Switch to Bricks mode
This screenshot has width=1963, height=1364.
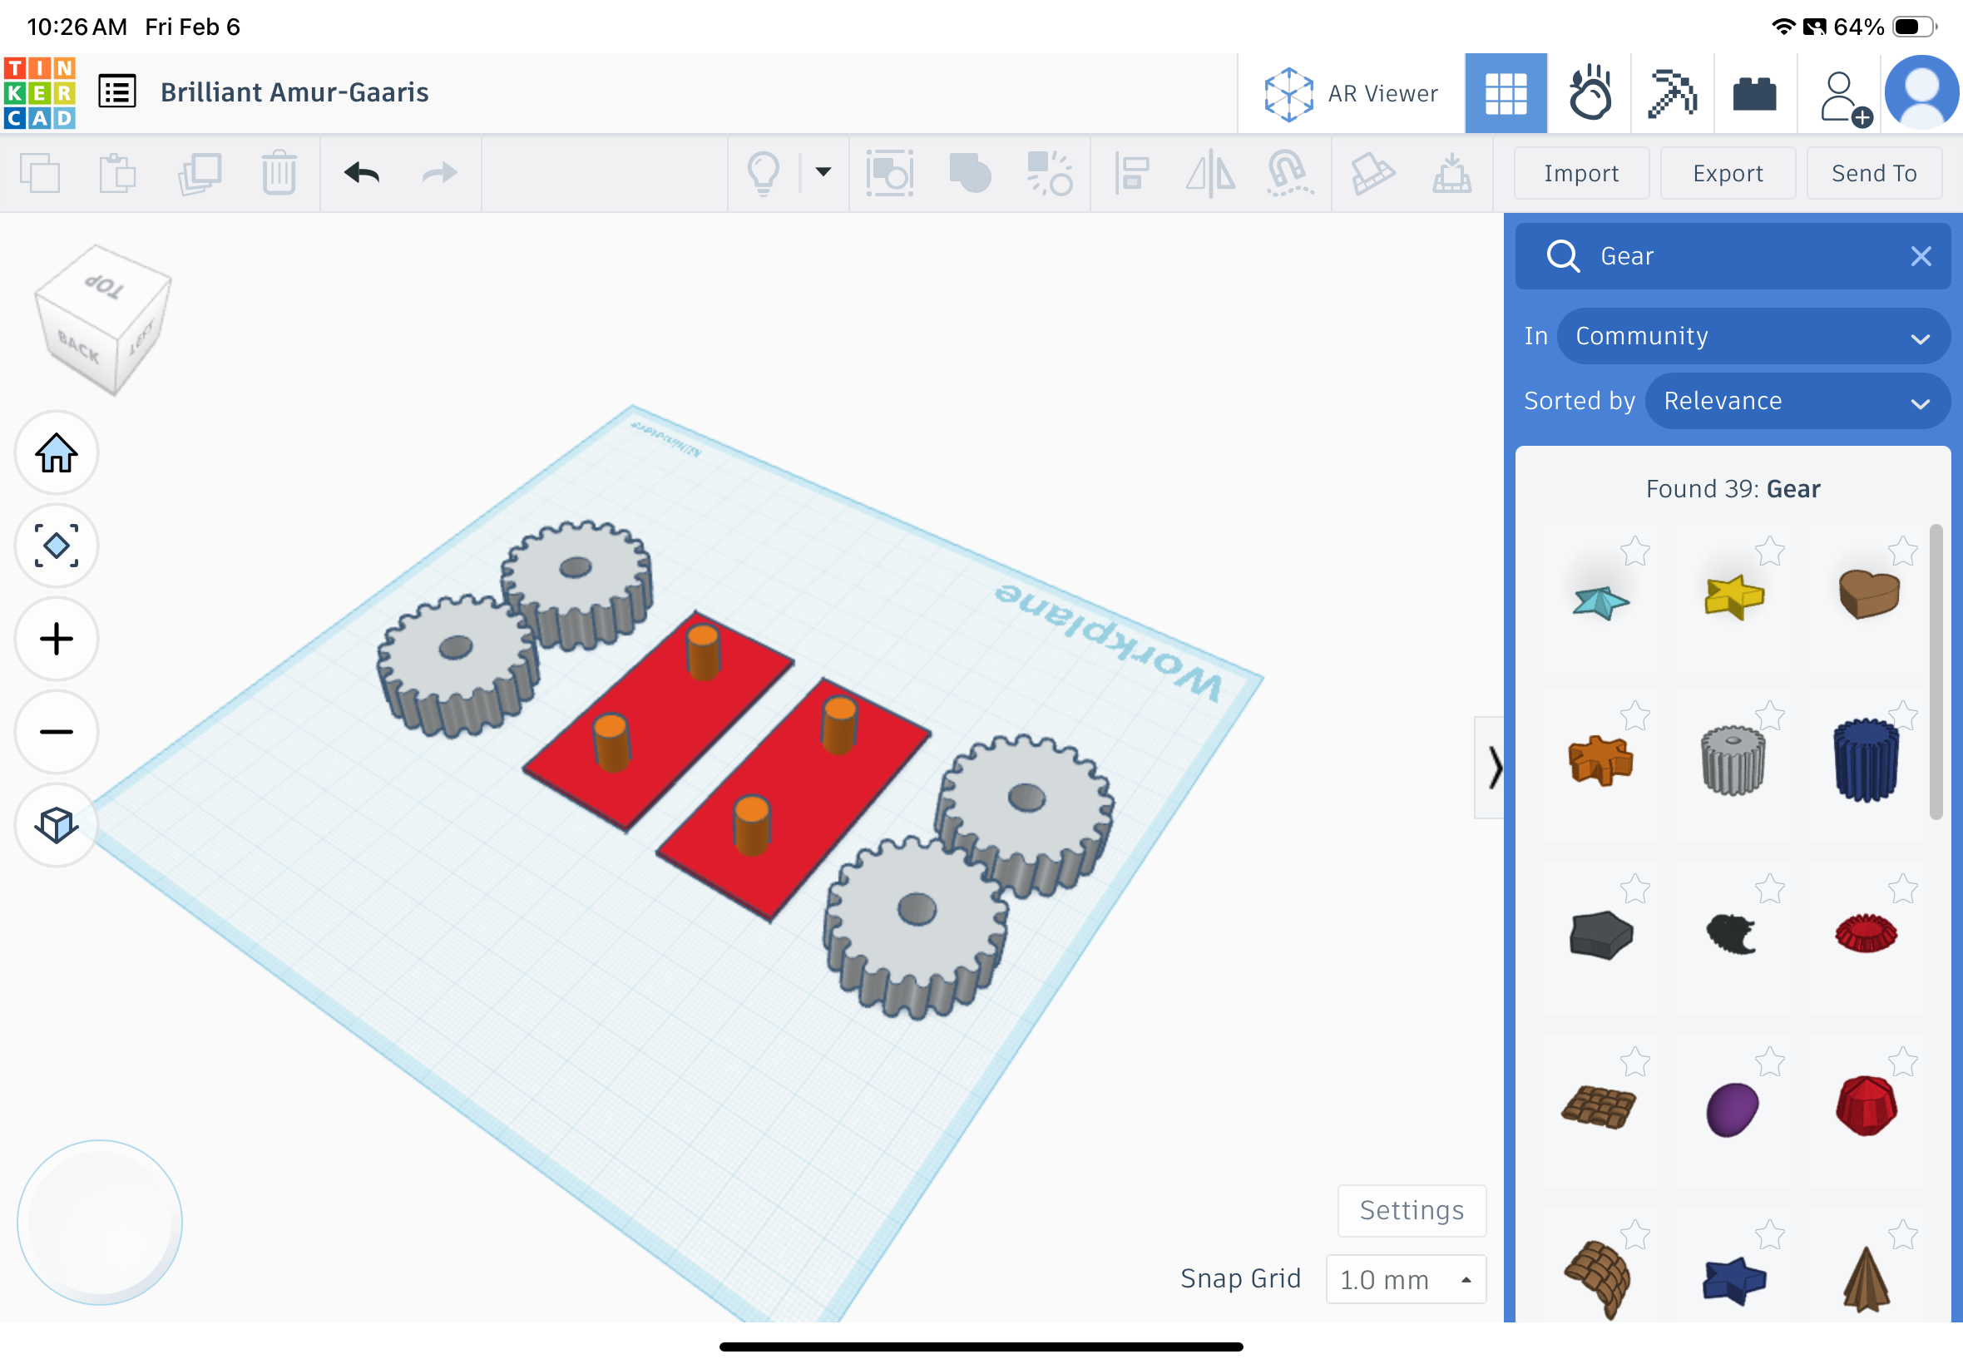point(1755,93)
